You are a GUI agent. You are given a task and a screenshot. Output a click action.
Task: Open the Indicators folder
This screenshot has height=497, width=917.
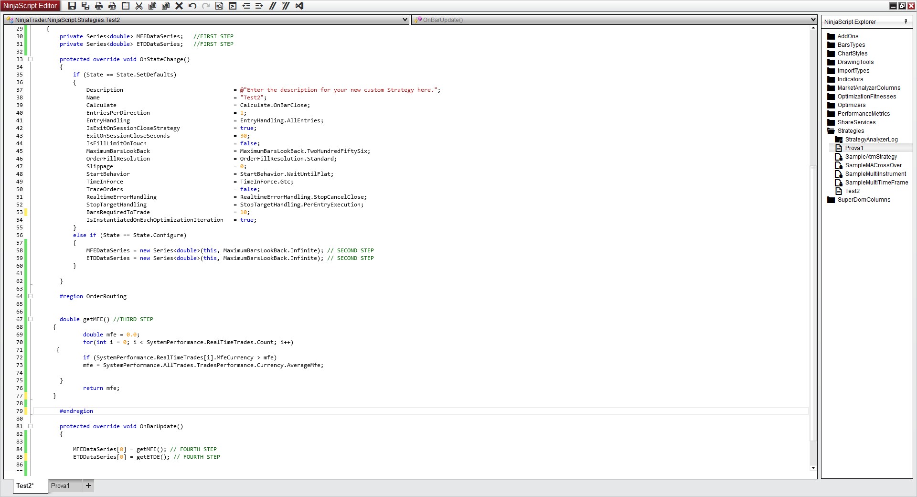pos(850,79)
